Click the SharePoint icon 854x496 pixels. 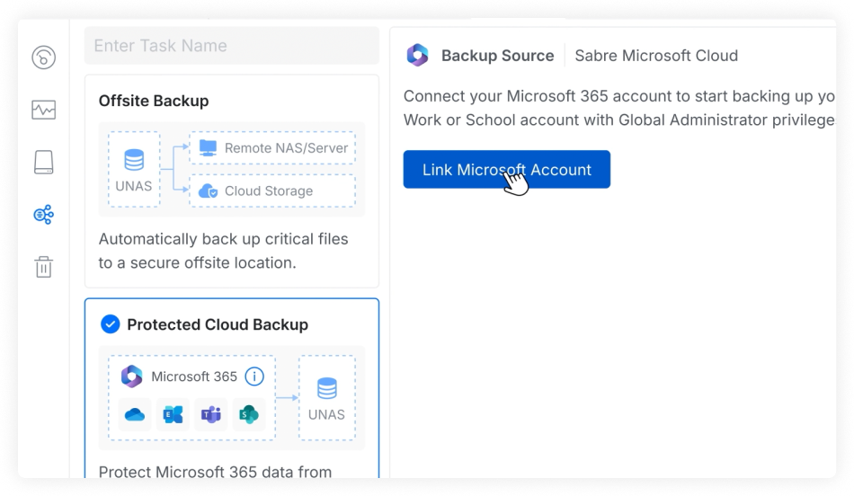(248, 414)
